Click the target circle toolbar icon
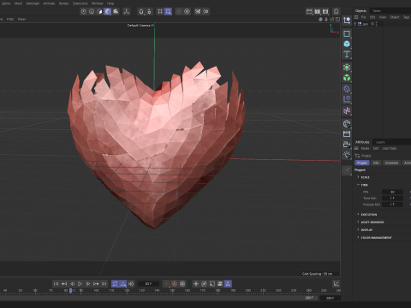Screen dimensions: 411x308 coord(187,11)
